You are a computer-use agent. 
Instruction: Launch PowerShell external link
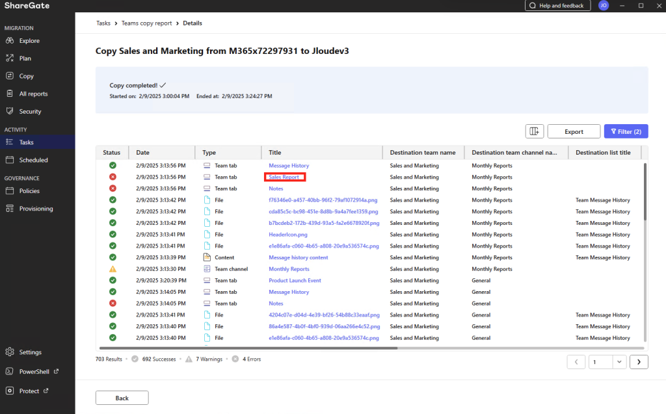[34, 372]
